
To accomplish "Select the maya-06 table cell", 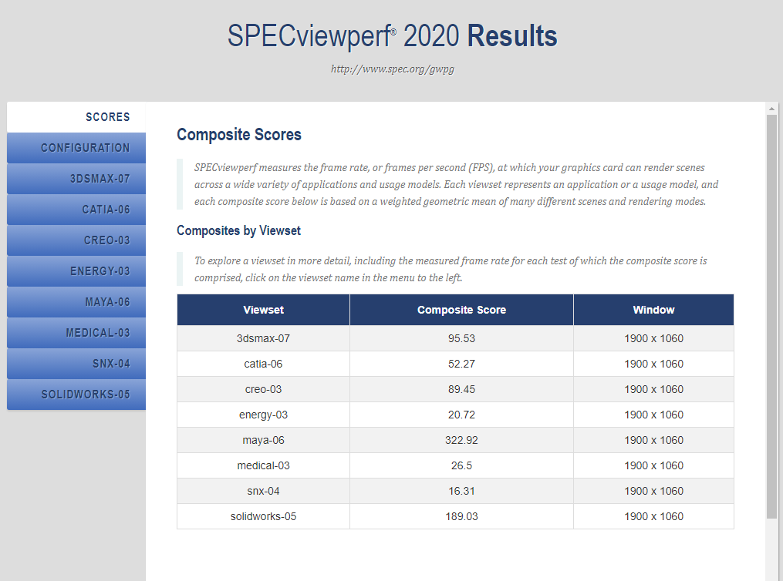I will [x=263, y=440].
